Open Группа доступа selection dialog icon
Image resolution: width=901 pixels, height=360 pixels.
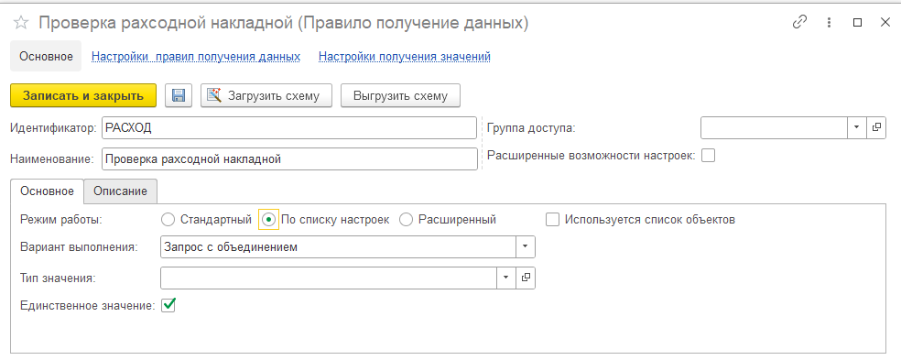(x=876, y=127)
